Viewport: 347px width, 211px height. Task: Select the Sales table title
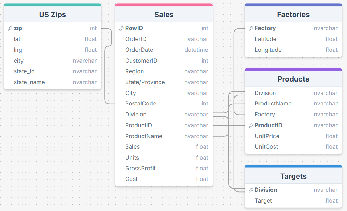(x=164, y=15)
